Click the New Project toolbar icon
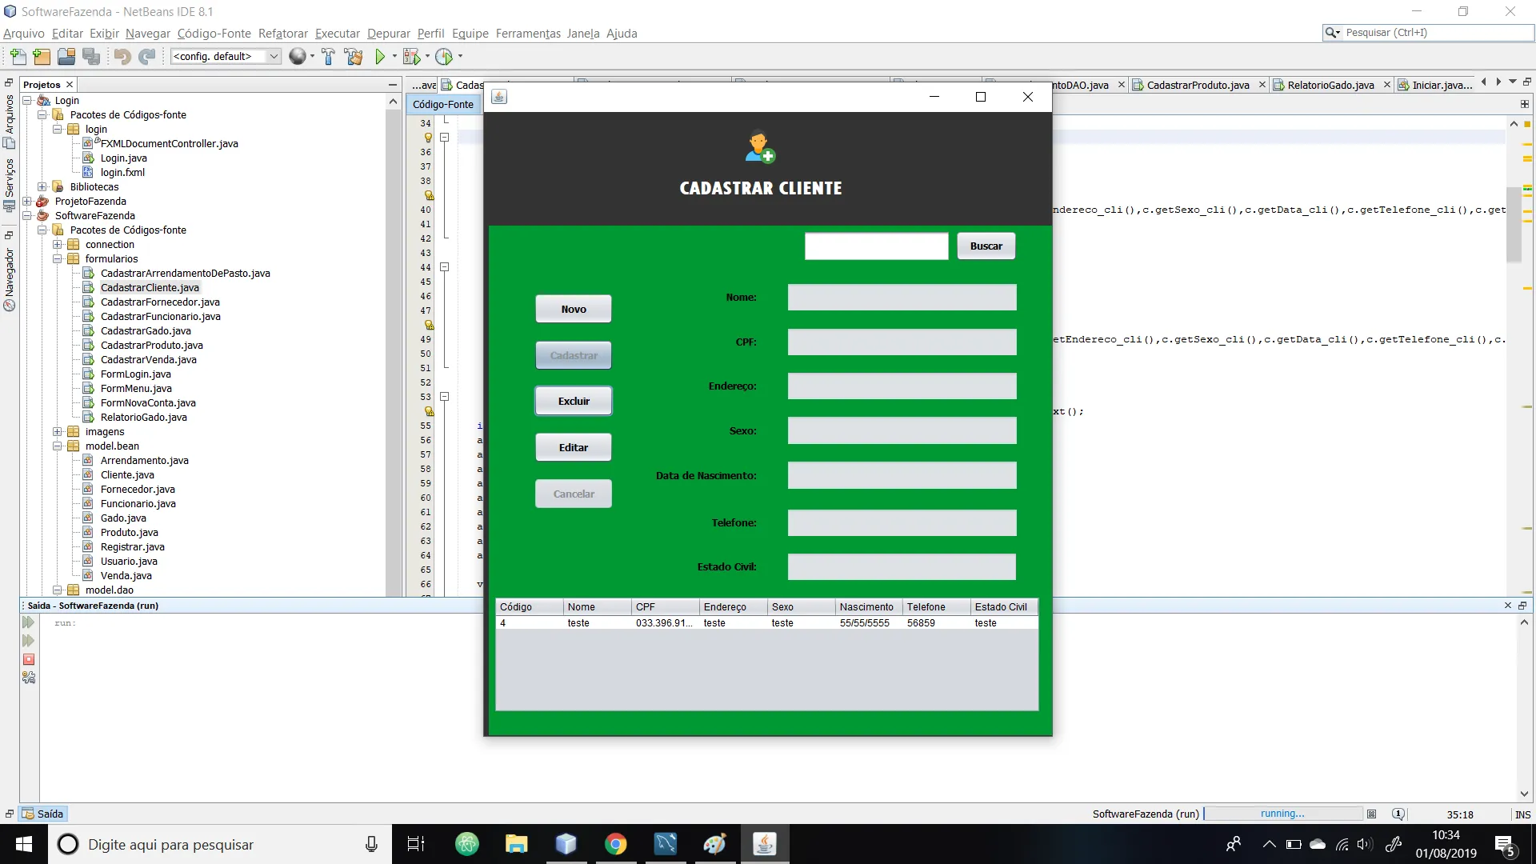Image resolution: width=1536 pixels, height=864 pixels. point(42,56)
